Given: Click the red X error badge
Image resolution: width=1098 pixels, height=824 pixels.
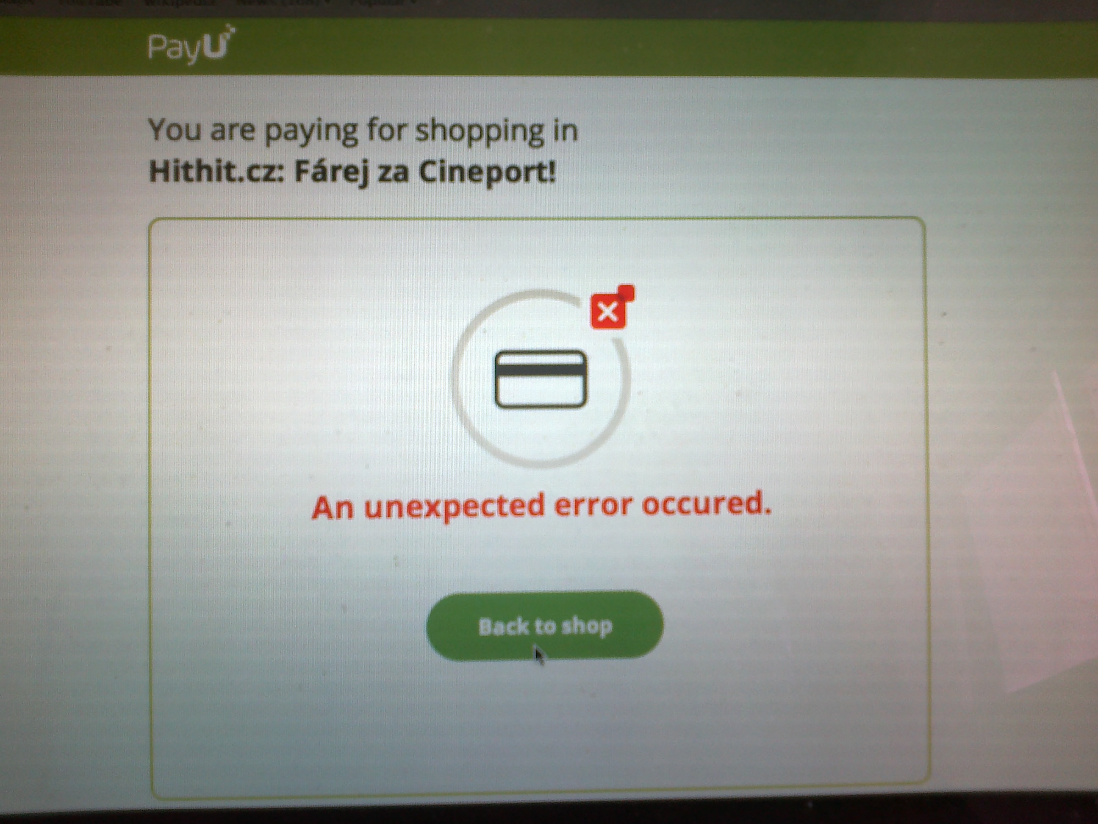Looking at the screenshot, I should coord(608,312).
